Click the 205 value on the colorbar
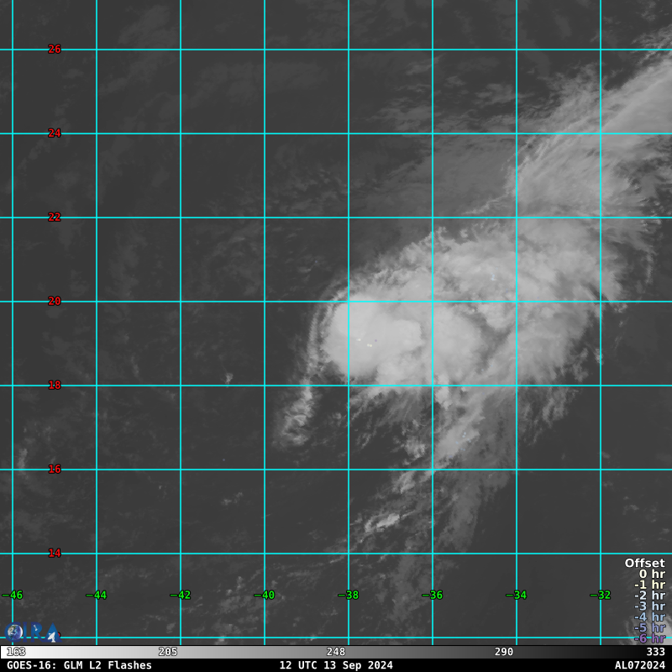672x672 pixels. tap(168, 652)
